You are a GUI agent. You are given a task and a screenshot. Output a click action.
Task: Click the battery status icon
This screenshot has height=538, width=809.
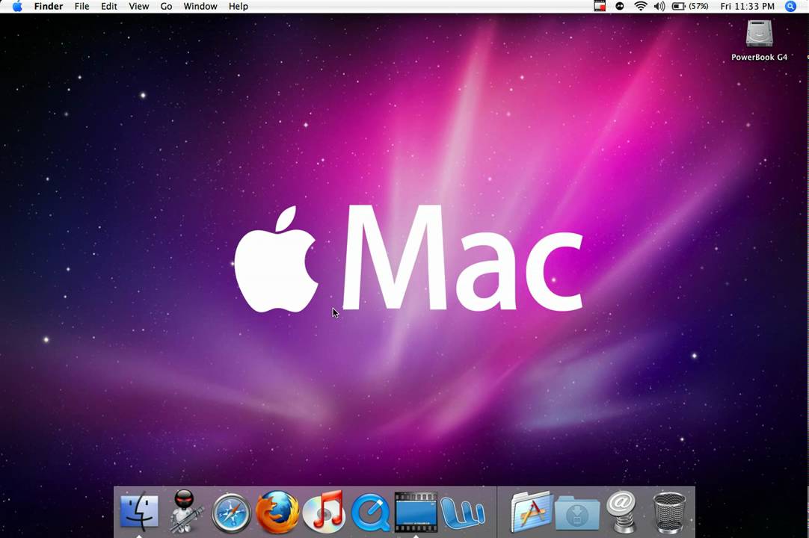(678, 6)
